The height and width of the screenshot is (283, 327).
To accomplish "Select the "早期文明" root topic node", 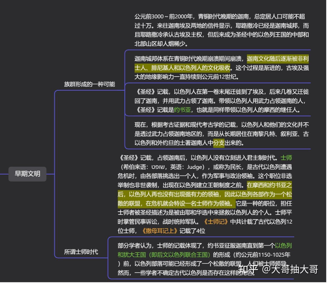I will (27, 174).
